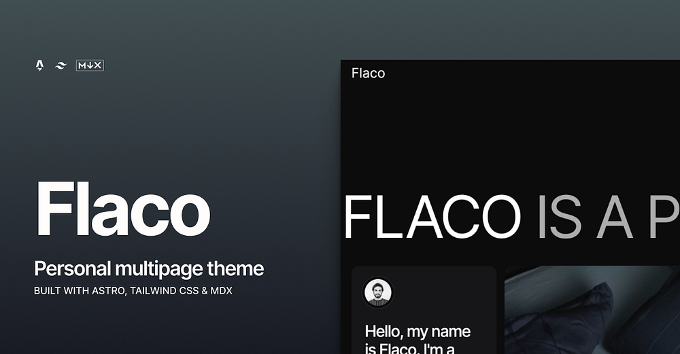Click the gray letter A in headline
This screenshot has width=680, height=354.
coord(615,217)
